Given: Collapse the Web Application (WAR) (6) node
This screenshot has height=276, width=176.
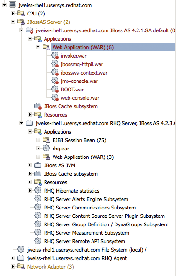Looking at the screenshot, I should tap(38, 47).
